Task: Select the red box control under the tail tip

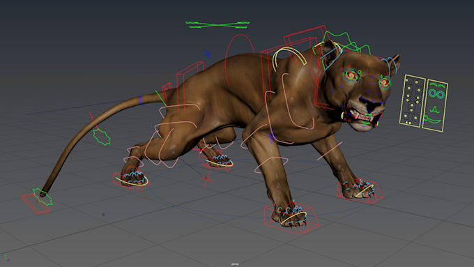Action: coord(36,204)
